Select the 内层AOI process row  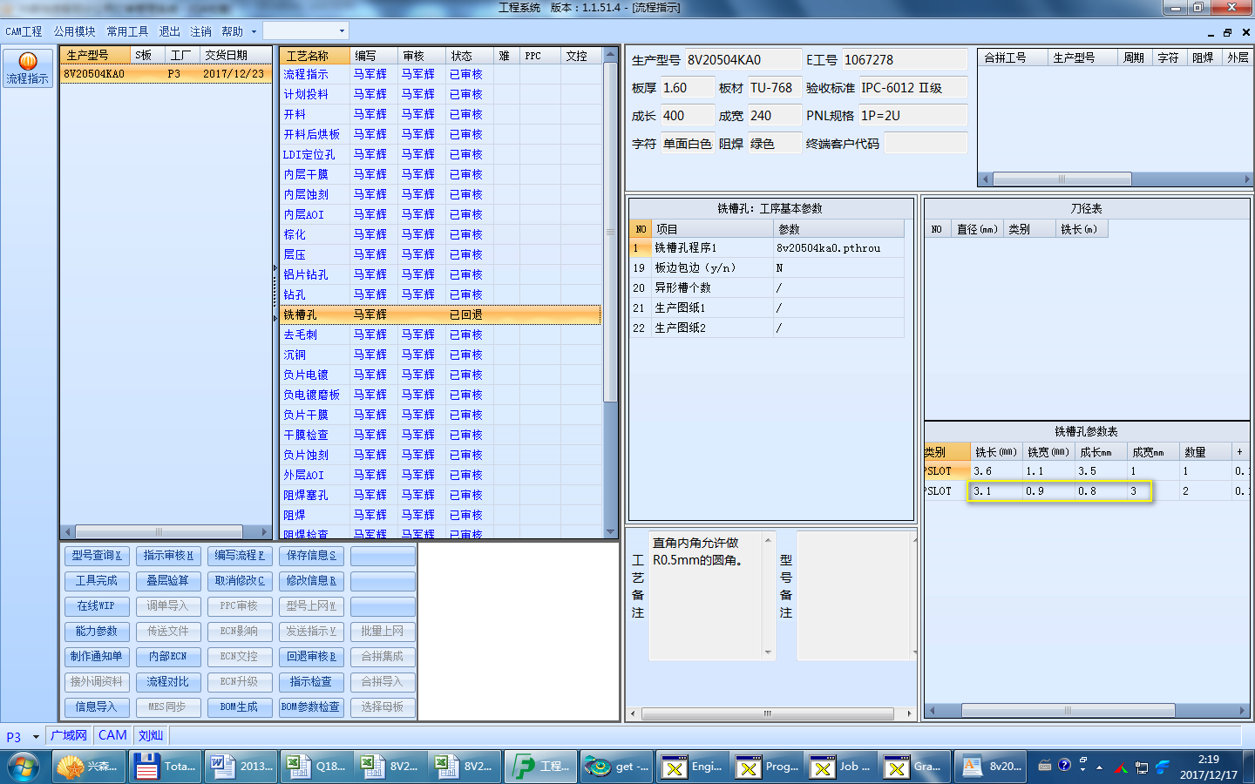(x=440, y=215)
